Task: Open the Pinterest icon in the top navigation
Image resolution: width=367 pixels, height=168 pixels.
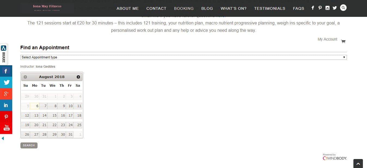Action: tap(320, 8)
